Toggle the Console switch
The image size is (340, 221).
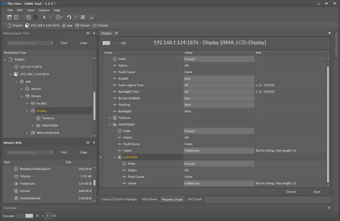pos(25,216)
